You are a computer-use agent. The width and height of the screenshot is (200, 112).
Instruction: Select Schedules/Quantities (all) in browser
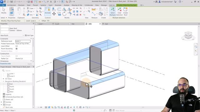coord(14,97)
